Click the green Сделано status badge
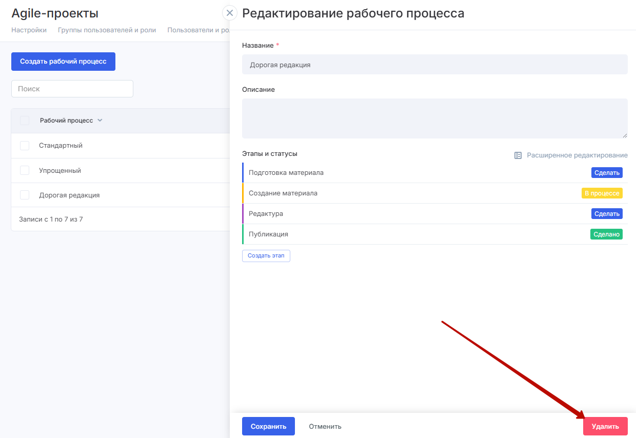Viewport: 636px width, 438px height. (x=606, y=234)
